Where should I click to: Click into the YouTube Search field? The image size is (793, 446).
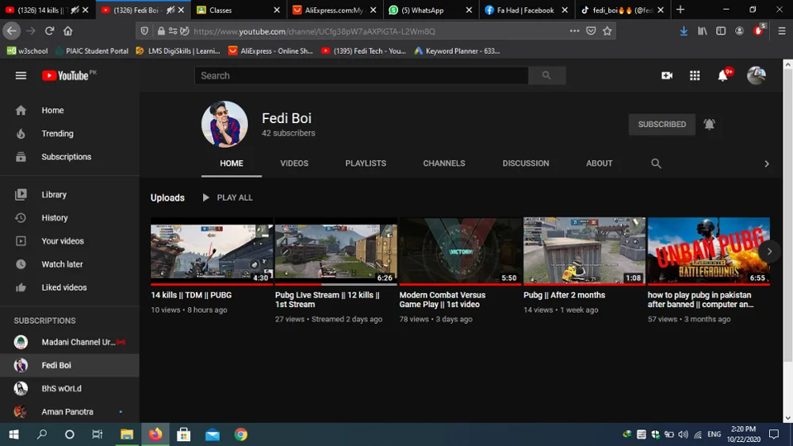[x=361, y=75]
